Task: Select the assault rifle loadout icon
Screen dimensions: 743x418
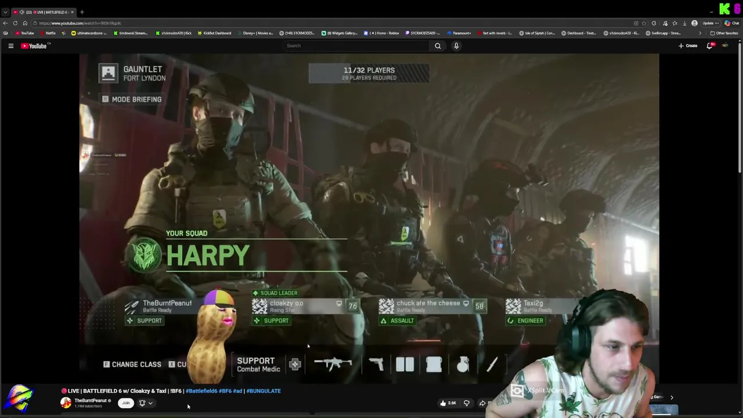Action: click(x=333, y=364)
